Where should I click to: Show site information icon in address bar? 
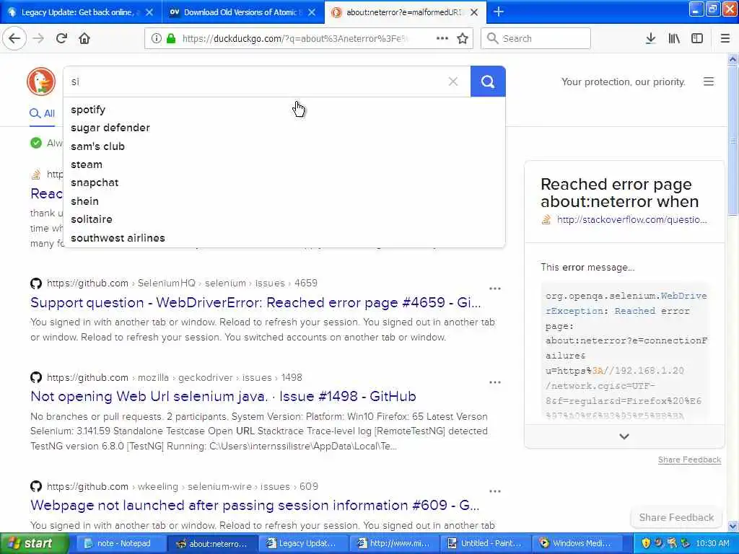click(156, 38)
